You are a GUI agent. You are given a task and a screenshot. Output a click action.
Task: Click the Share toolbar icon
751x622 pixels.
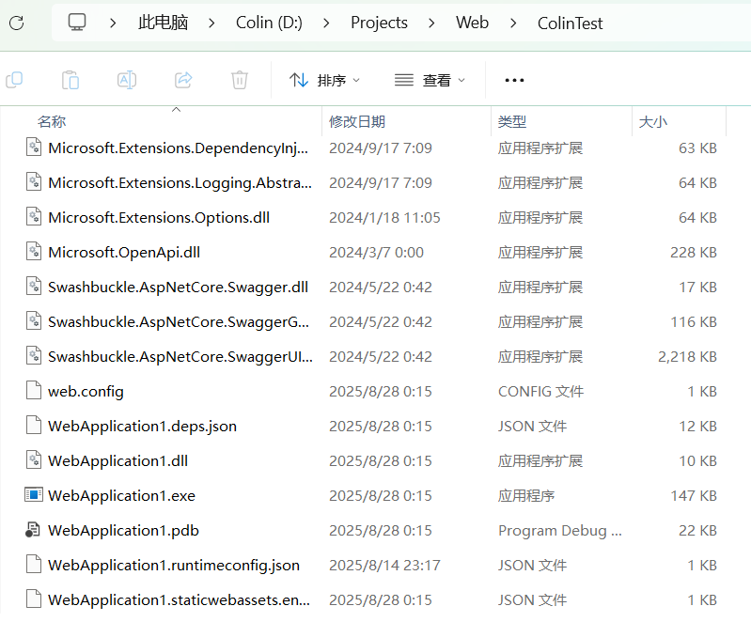[x=183, y=80]
